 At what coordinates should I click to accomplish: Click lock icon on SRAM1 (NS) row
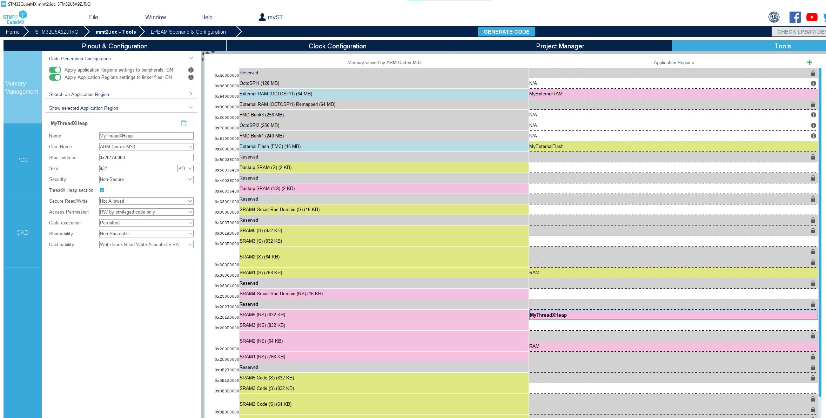[813, 357]
